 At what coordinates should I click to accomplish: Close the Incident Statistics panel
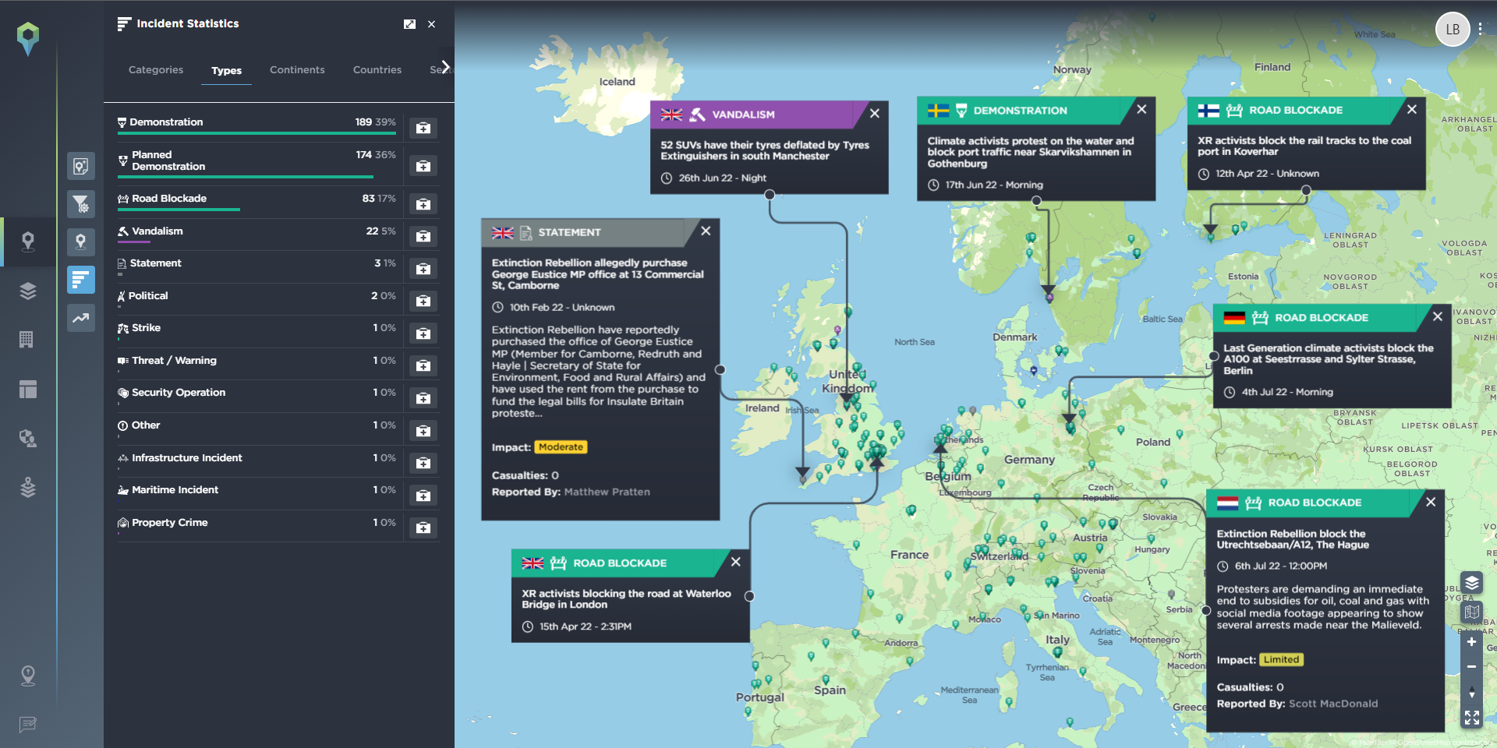(431, 24)
